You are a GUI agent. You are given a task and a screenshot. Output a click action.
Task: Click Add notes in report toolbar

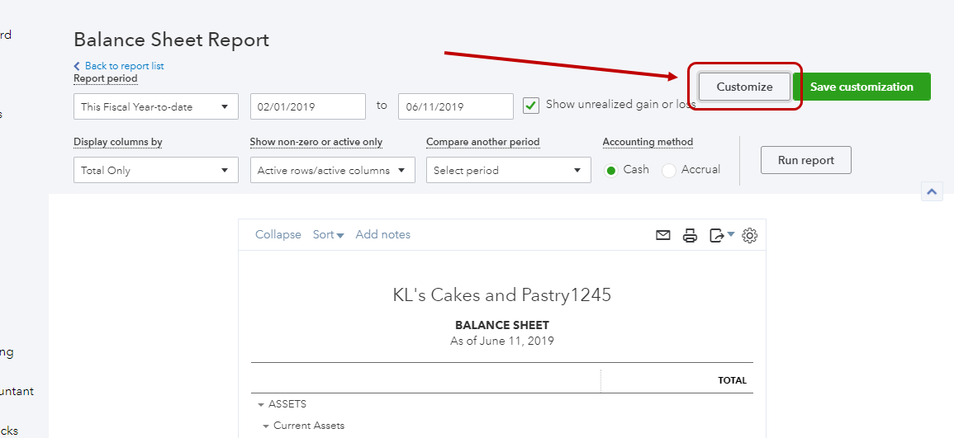point(382,235)
